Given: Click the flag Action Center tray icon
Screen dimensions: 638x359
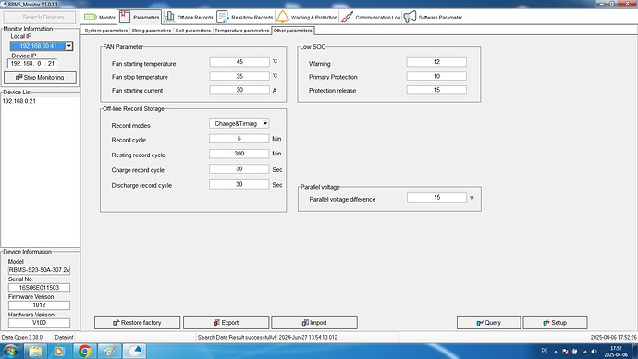Looking at the screenshot, I should pyautogui.click(x=565, y=352).
